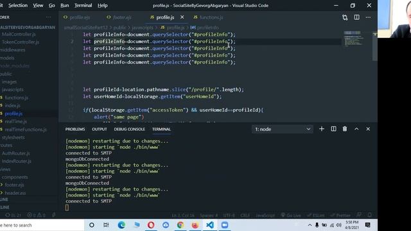The image size is (411, 231).
Task: Close the terminal panel
Action: coord(368,129)
